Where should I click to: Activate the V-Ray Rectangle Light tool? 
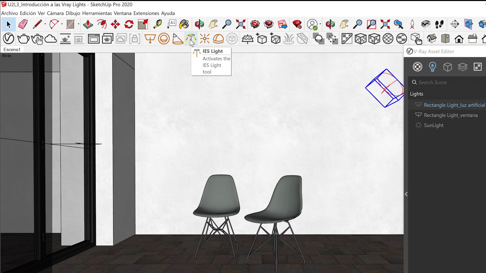tap(150, 39)
